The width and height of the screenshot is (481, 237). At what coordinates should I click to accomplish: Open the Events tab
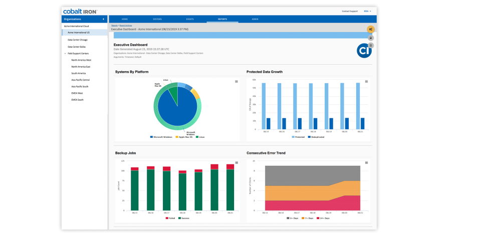pos(190,19)
